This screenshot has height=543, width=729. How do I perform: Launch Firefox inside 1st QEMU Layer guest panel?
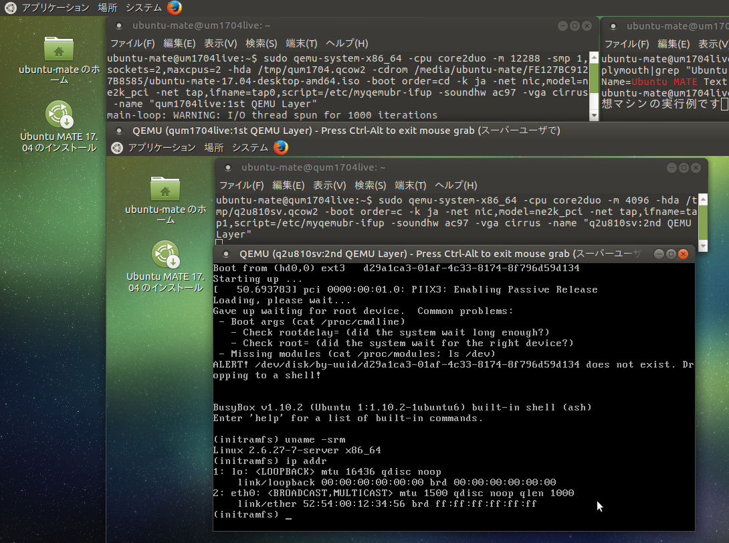(281, 147)
